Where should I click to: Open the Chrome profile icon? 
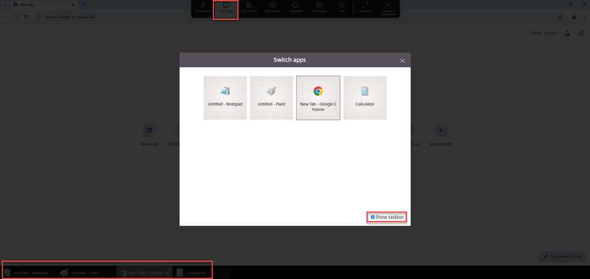(574, 17)
